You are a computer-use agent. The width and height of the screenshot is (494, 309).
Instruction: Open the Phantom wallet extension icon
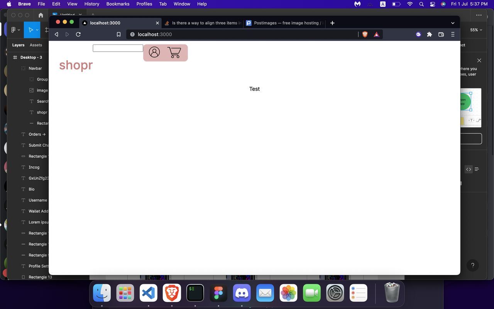tap(418, 34)
